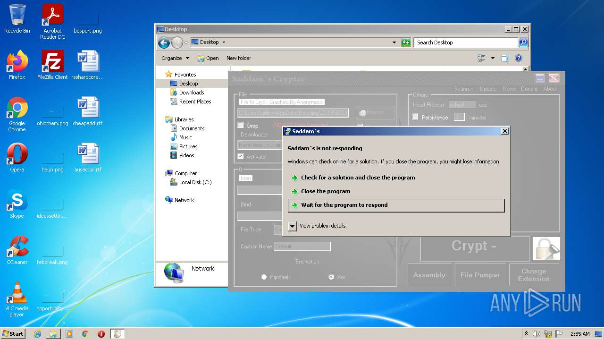Launch Opera from the desktop

coord(17,158)
